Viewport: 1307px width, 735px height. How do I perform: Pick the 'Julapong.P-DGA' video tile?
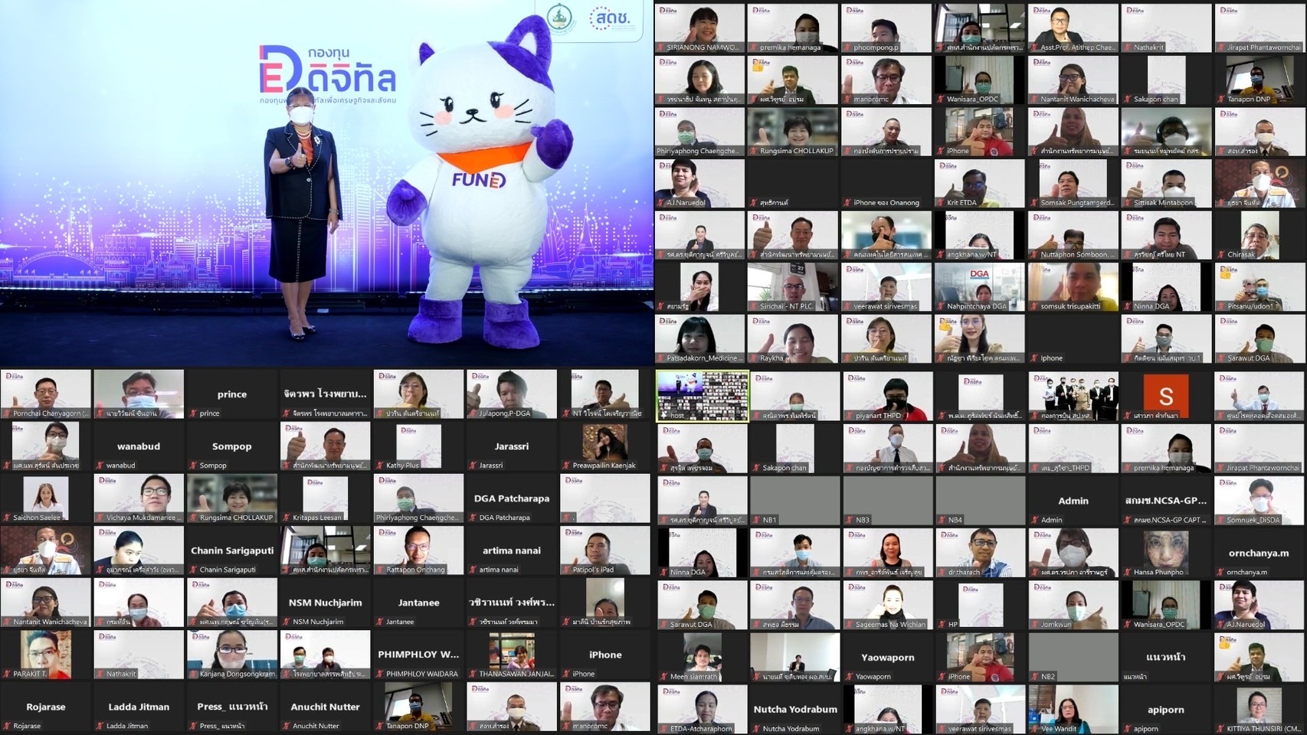coord(512,394)
